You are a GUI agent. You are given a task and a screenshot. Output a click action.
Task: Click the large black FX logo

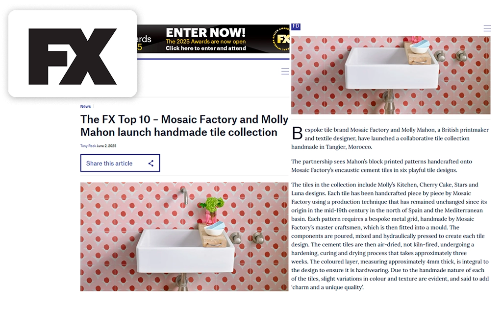73,57
